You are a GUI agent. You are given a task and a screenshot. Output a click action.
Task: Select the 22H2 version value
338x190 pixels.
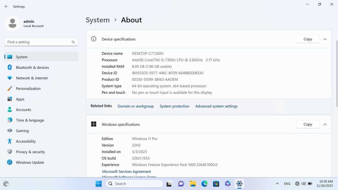(x=136, y=145)
